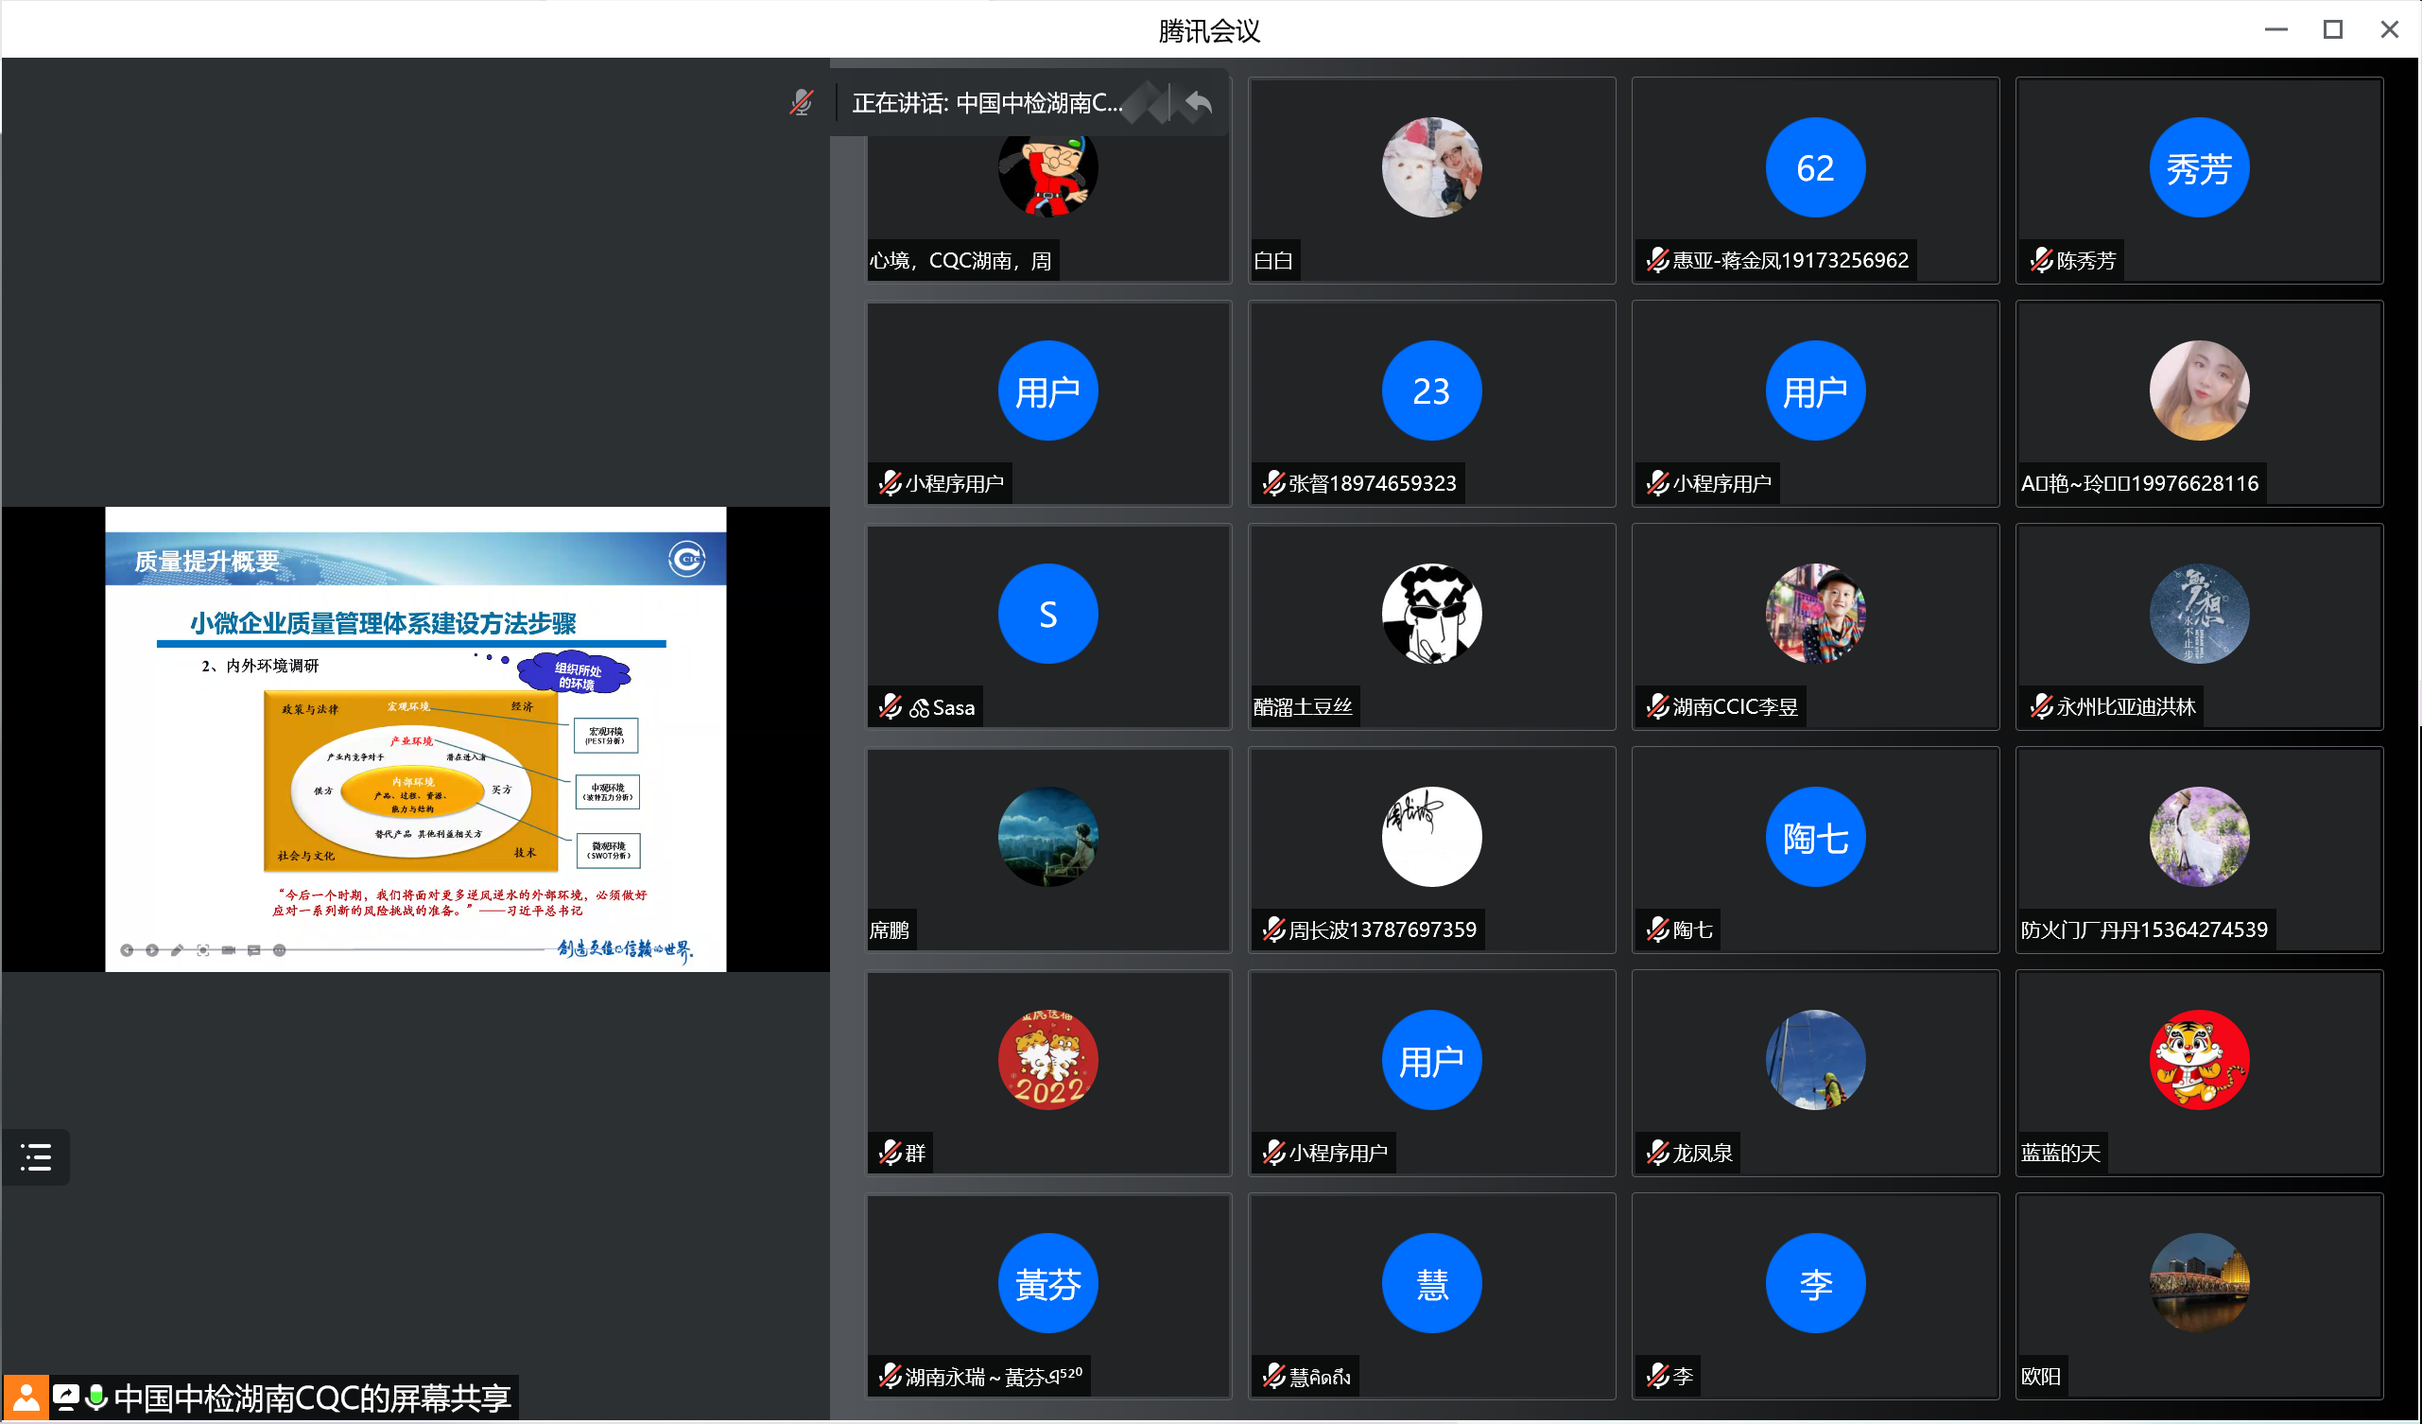This screenshot has width=2422, height=1424.
Task: Click the name label 醋溜土豆丝
Action: pos(1303,706)
